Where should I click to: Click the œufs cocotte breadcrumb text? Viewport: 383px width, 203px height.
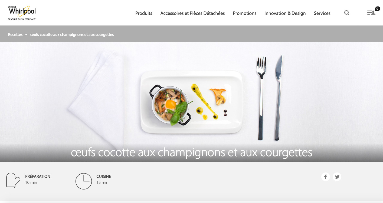pos(72,35)
